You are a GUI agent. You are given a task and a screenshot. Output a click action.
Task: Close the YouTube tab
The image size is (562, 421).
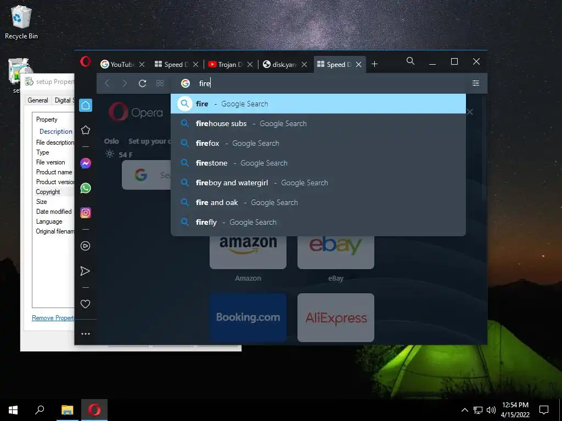pos(142,65)
